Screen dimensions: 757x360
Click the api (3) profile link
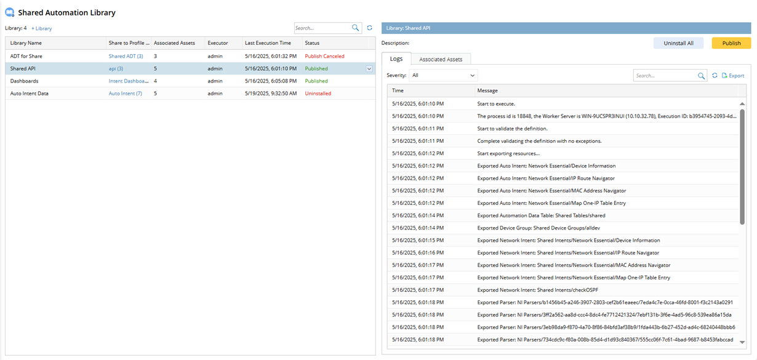[x=116, y=69]
